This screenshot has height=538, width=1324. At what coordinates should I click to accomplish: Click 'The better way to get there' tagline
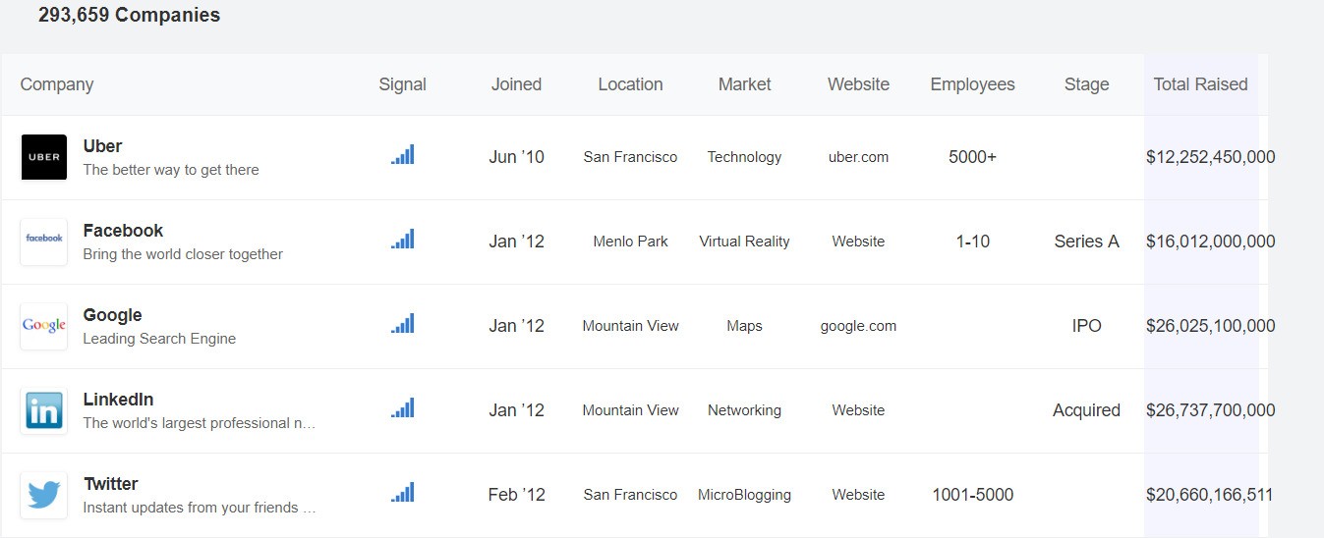click(x=171, y=170)
